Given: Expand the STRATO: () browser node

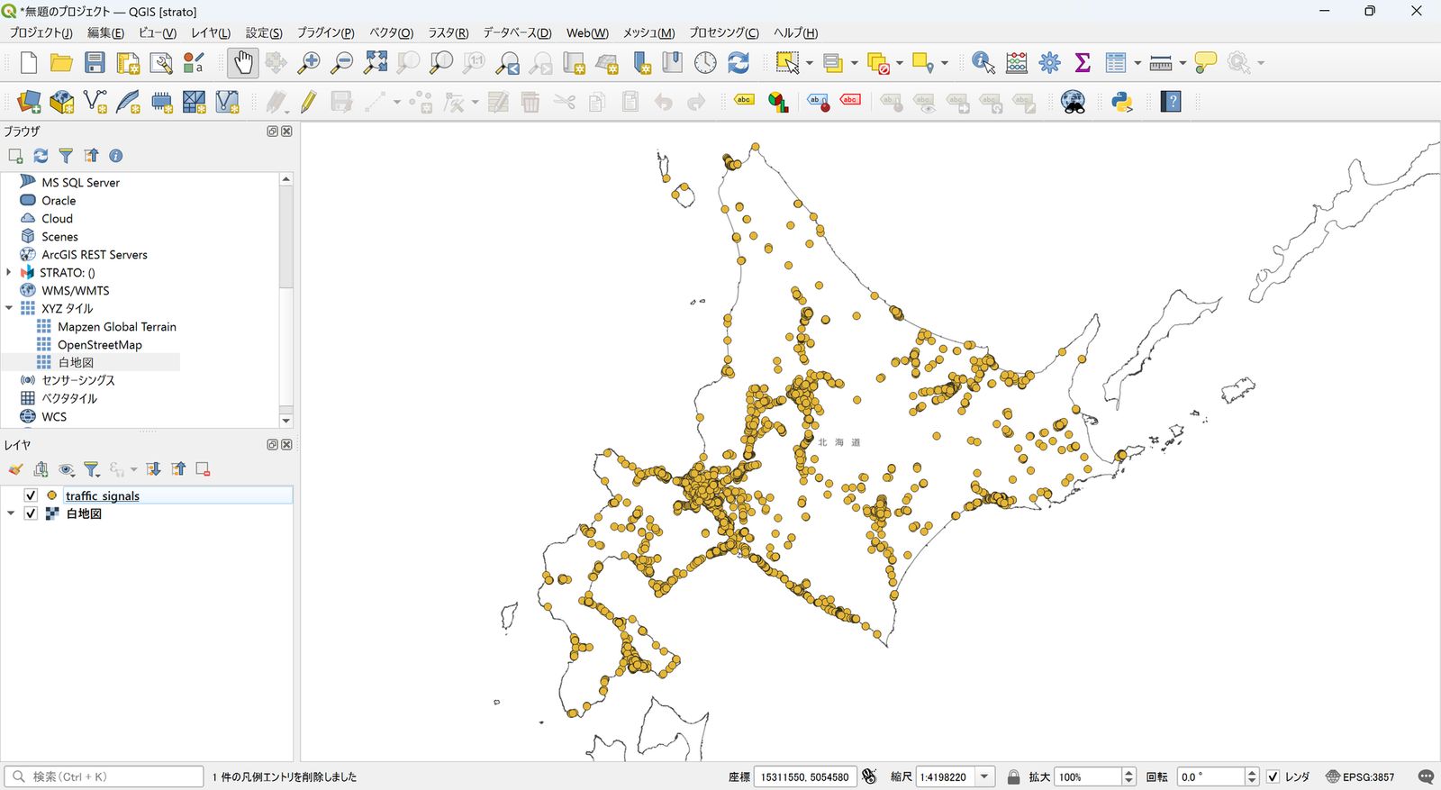Looking at the screenshot, I should [x=9, y=272].
